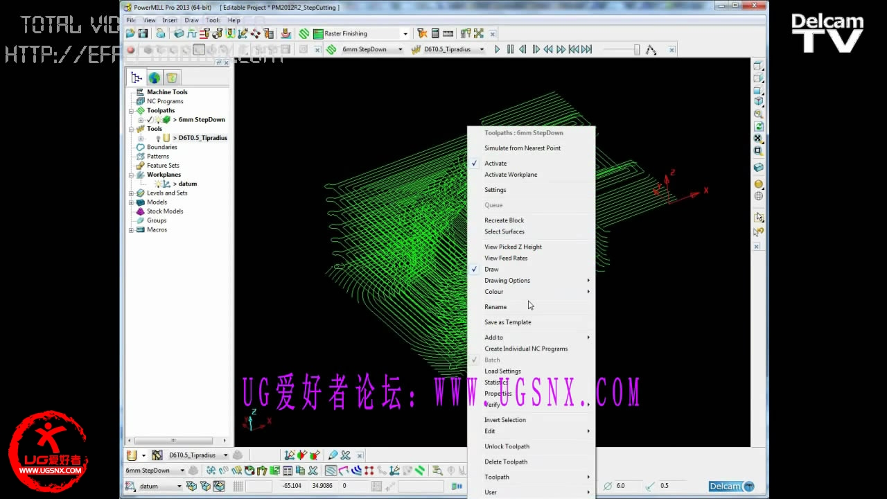
Task: Collapse the Toolpaths tree branch
Action: pyautogui.click(x=131, y=111)
